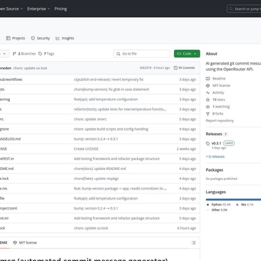Click the header search magnifier icon
This screenshot has width=261, height=261.
[x=231, y=9]
